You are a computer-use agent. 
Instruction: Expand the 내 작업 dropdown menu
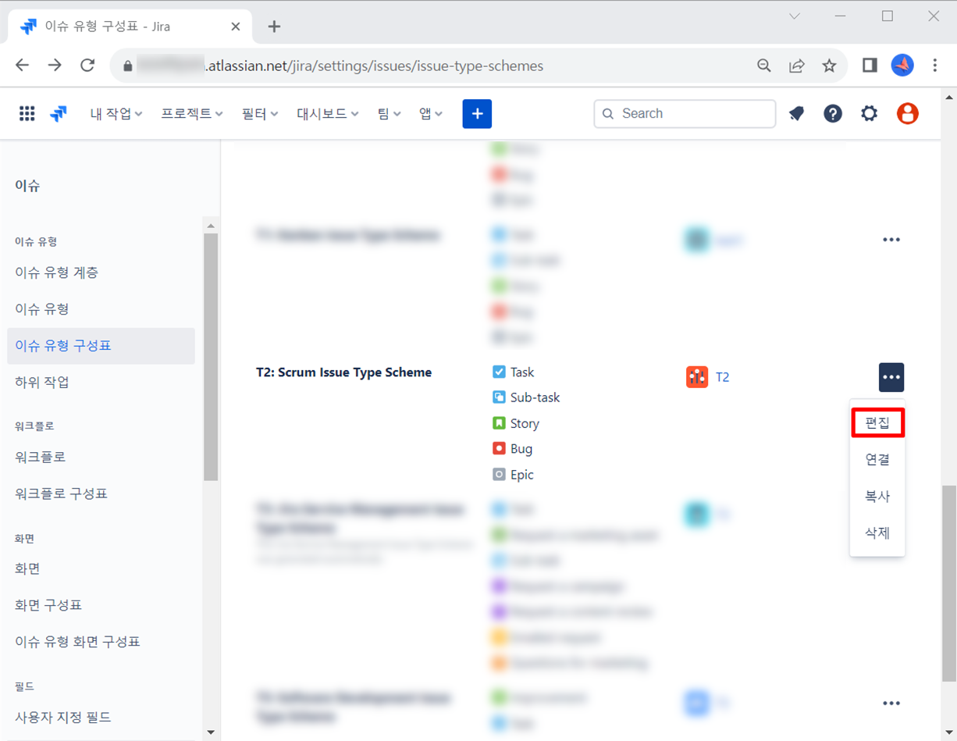(x=116, y=114)
